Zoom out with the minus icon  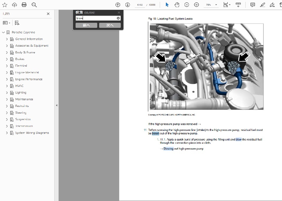click(187, 5)
